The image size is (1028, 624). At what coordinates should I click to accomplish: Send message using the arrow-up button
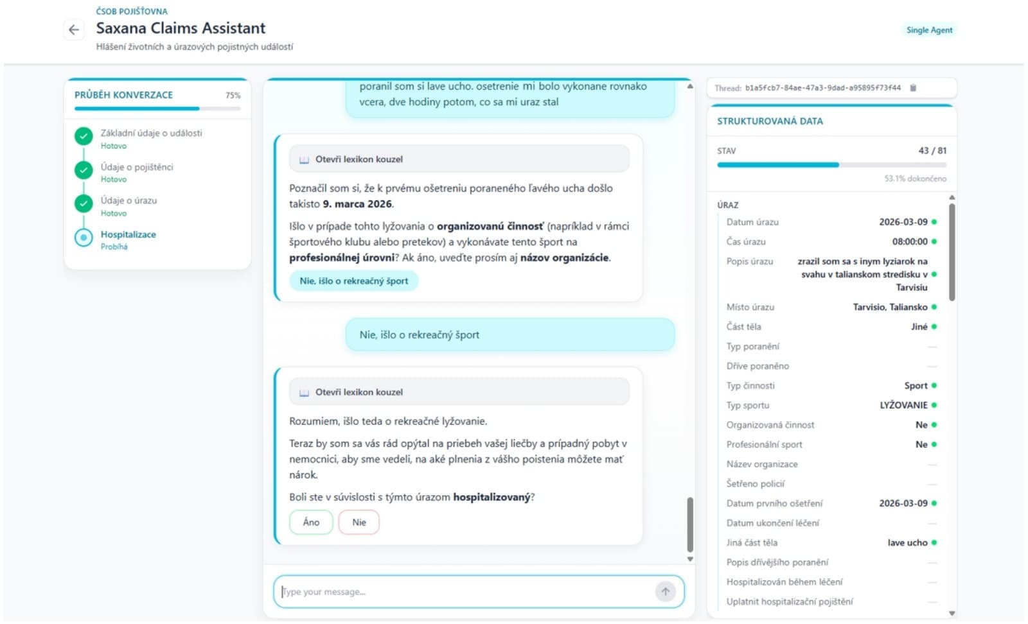tap(666, 591)
